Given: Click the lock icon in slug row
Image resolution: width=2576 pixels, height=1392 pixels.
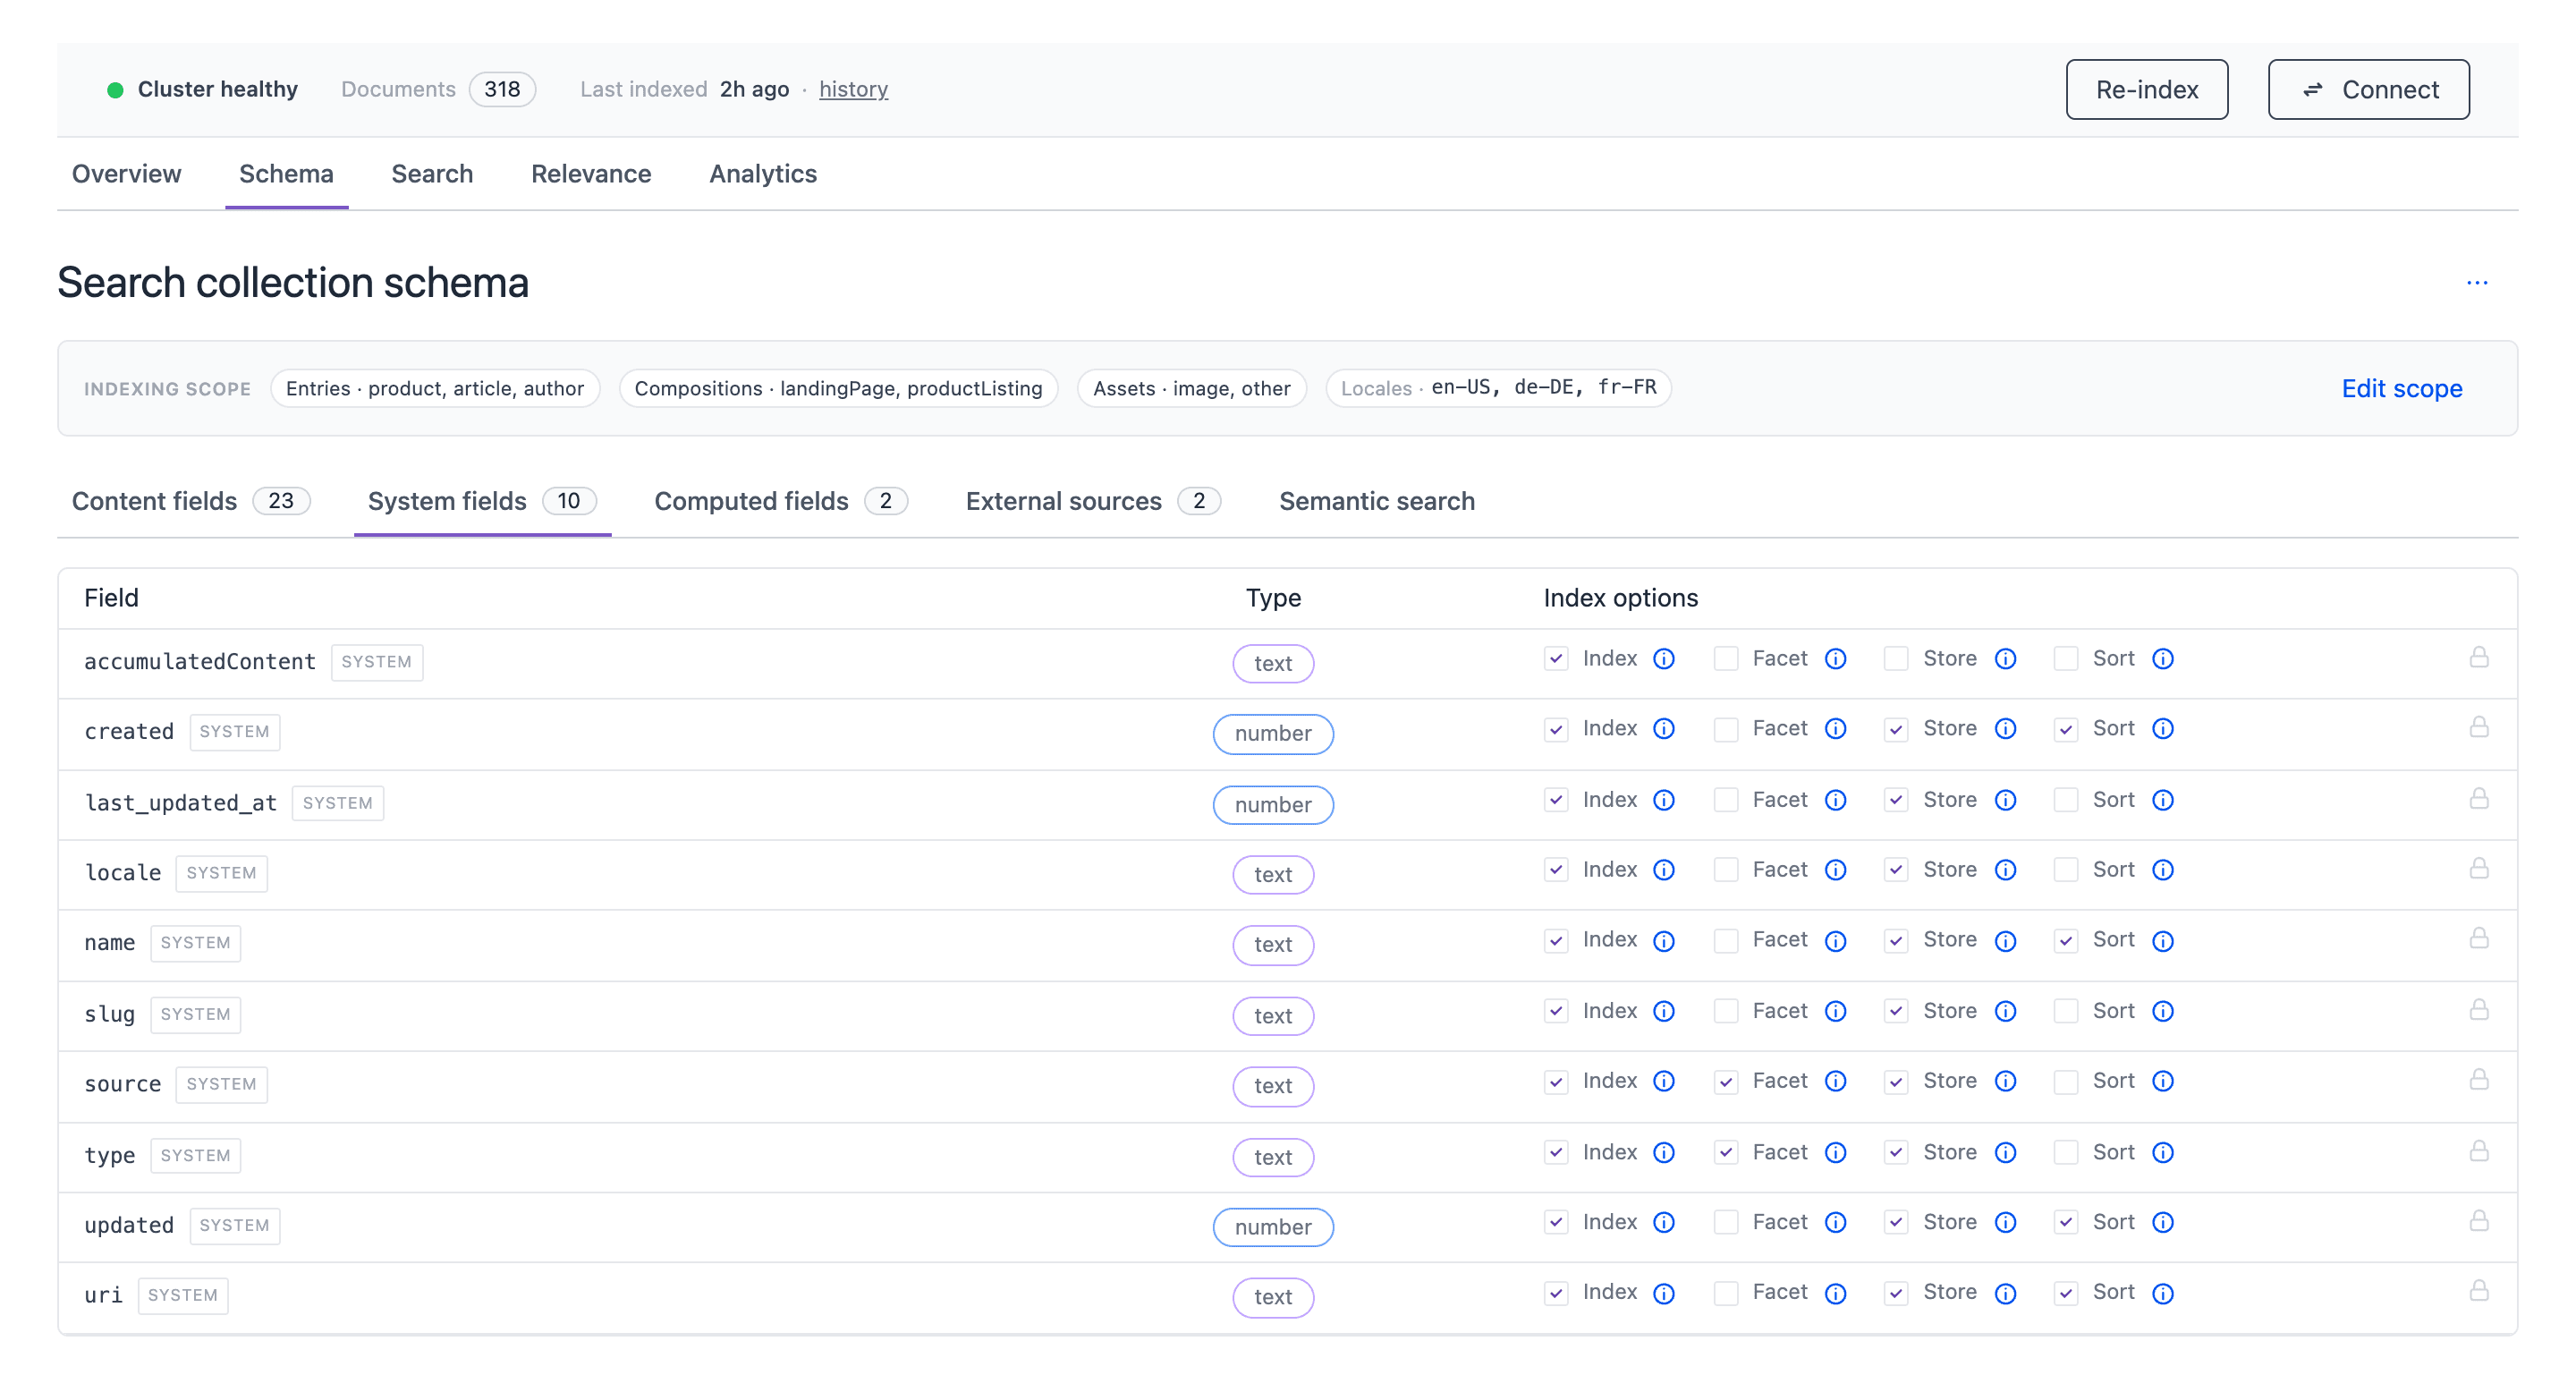Looking at the screenshot, I should 2478,1009.
